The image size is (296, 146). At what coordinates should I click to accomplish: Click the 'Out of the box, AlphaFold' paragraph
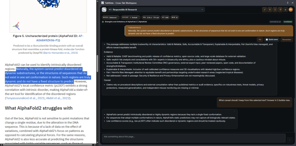(47, 131)
